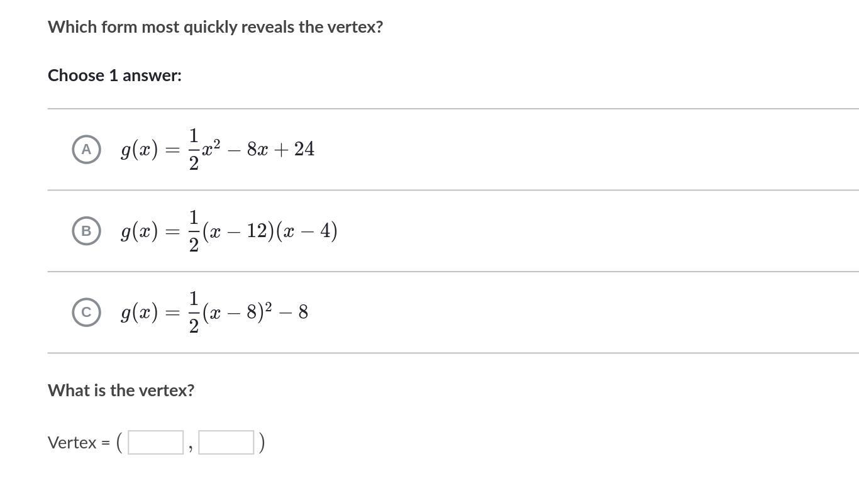The height and width of the screenshot is (483, 859).
Task: Select answer choice C radio button
Action: (x=86, y=313)
